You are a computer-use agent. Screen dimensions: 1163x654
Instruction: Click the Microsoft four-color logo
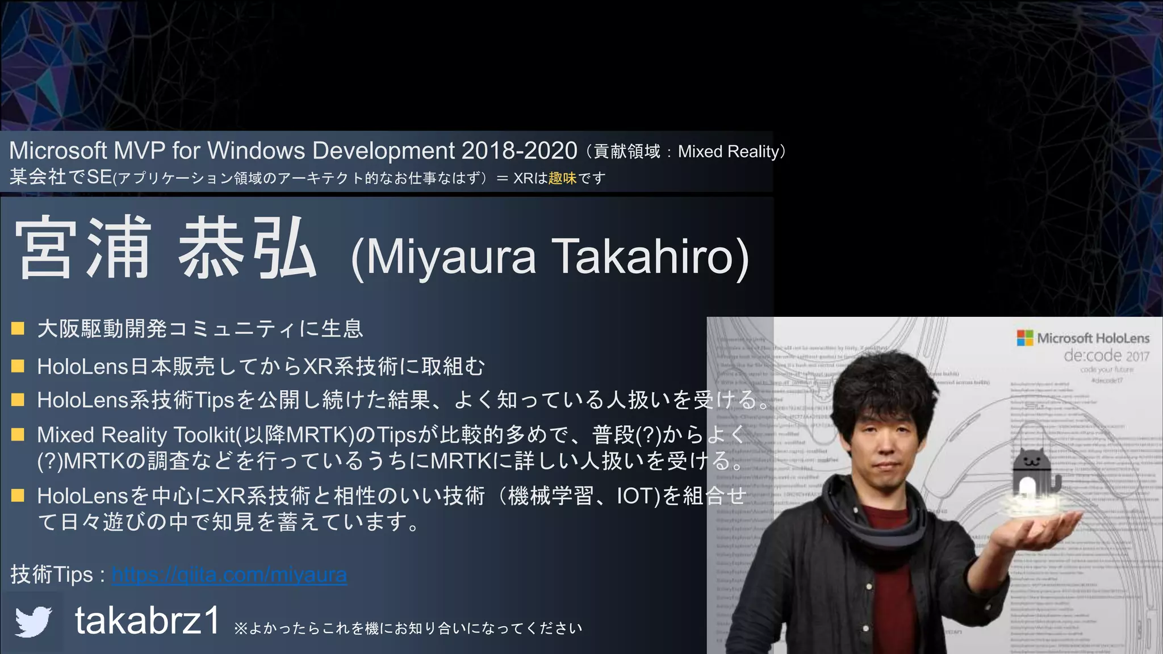[1024, 338]
